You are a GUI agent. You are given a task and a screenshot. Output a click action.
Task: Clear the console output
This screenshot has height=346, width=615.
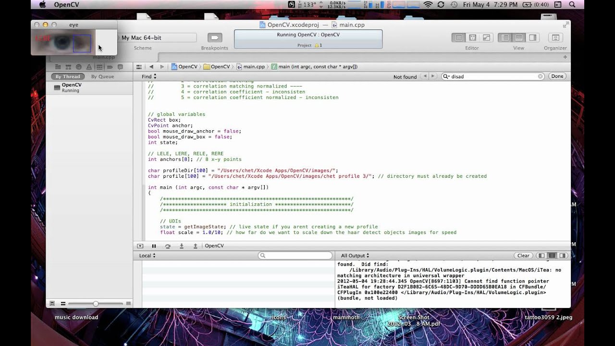point(523,256)
